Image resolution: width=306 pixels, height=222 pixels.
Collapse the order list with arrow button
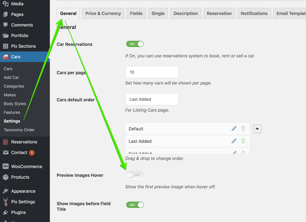[x=257, y=129]
